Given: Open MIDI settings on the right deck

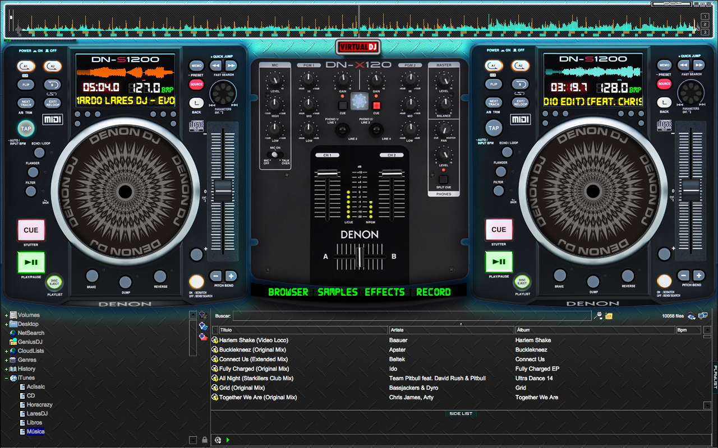Looking at the screenshot, I should pos(521,119).
